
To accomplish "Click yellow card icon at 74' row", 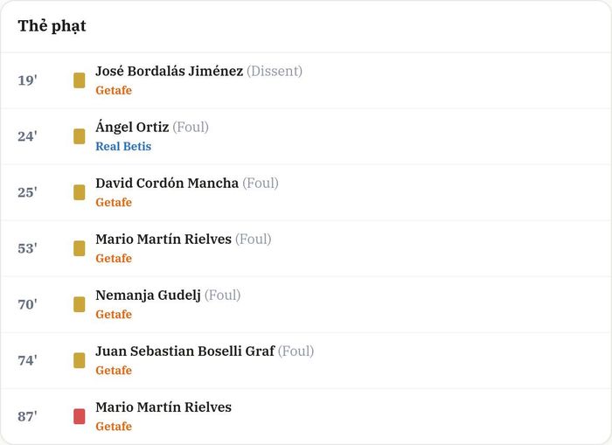I will [x=80, y=361].
